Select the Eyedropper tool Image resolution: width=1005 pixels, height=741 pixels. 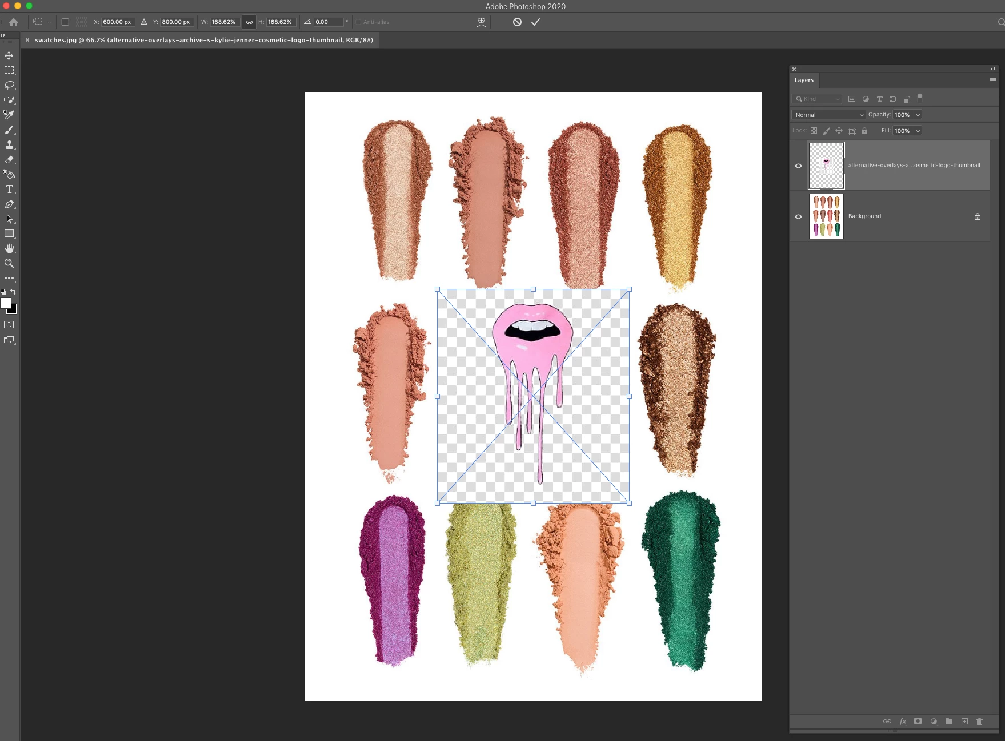(x=9, y=115)
